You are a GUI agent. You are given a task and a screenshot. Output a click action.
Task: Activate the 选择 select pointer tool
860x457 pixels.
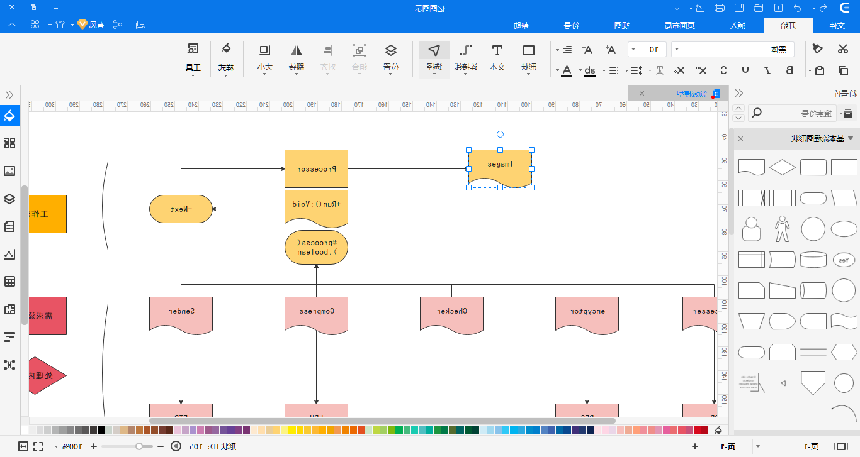[x=434, y=58]
